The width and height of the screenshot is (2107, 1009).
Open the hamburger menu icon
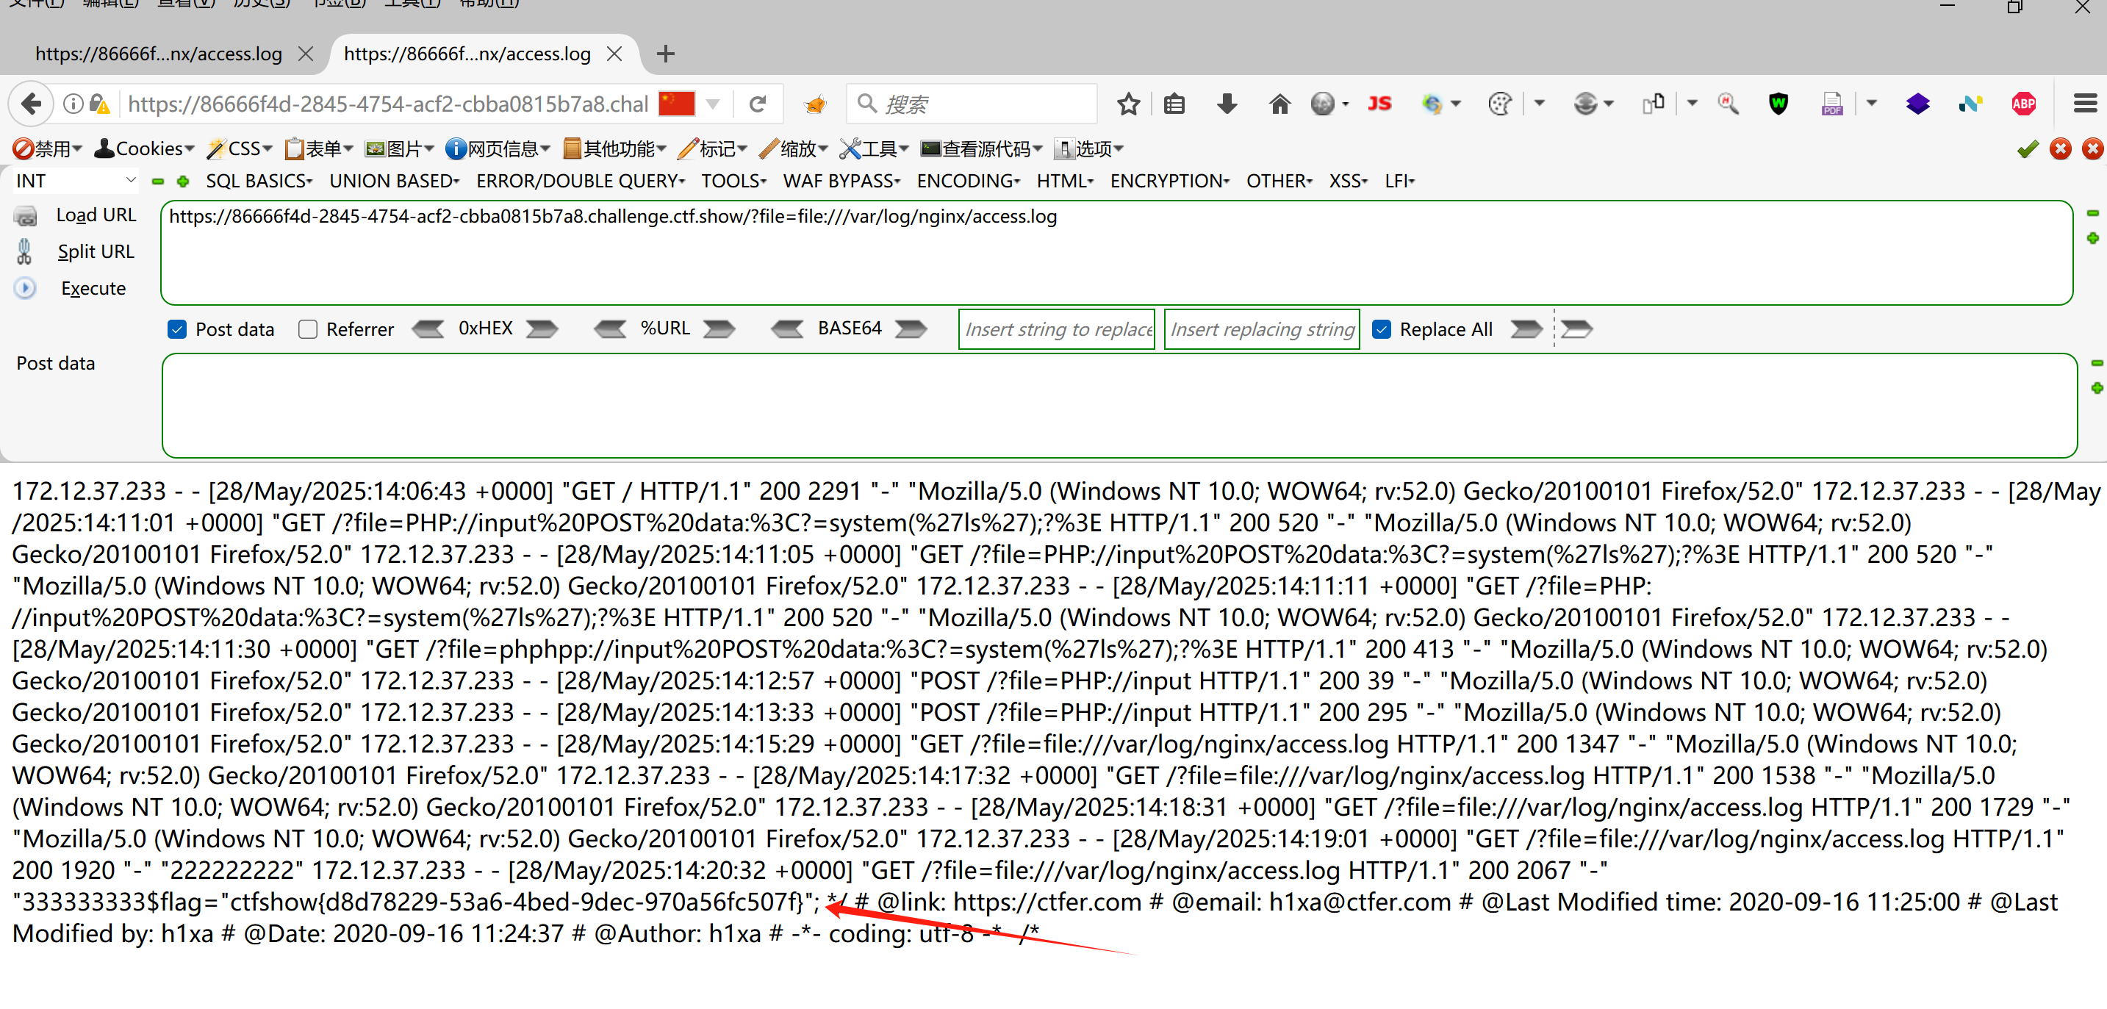pyautogui.click(x=2085, y=104)
